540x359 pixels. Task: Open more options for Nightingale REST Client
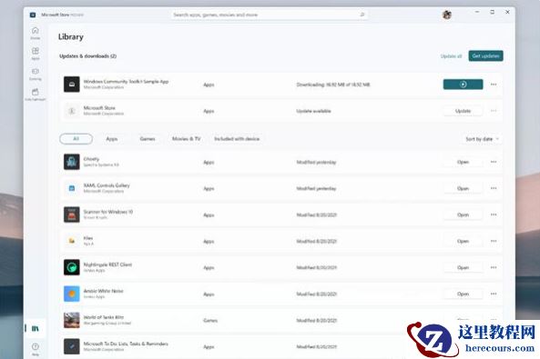[x=494, y=267]
